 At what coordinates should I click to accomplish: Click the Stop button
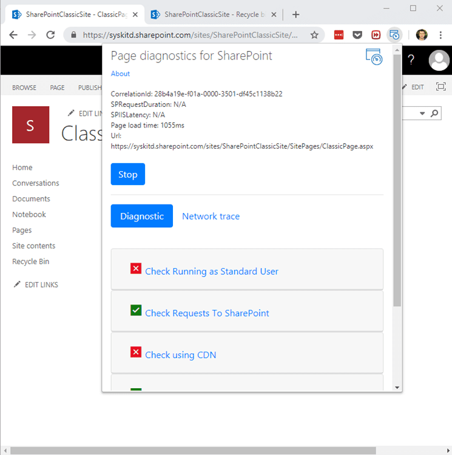tap(128, 174)
